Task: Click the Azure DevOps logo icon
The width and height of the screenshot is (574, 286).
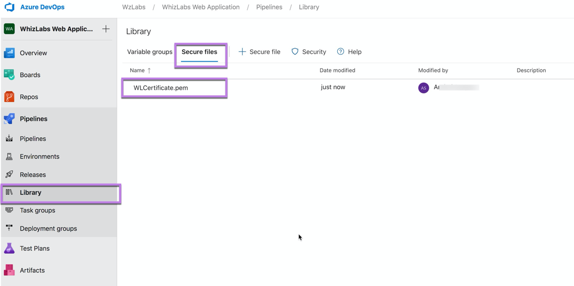Action: [x=9, y=7]
